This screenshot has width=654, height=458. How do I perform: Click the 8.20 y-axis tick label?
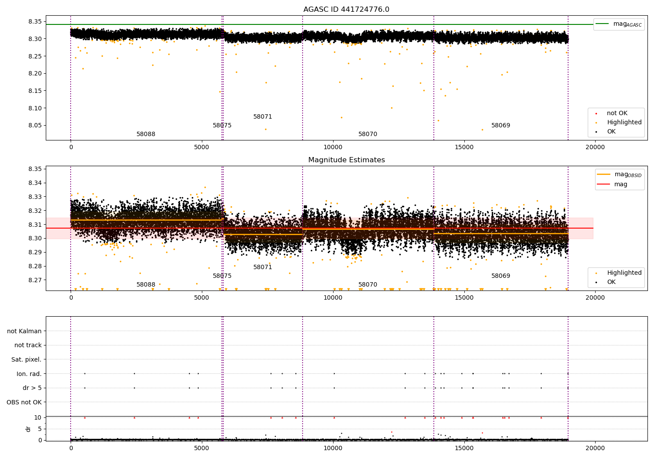[x=35, y=73]
